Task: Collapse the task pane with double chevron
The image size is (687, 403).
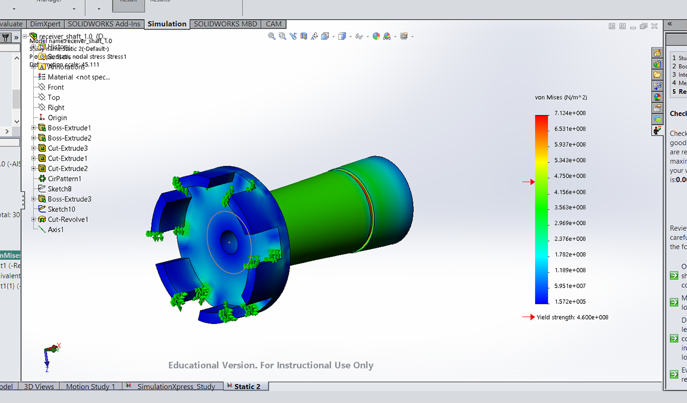Action: pyautogui.click(x=669, y=24)
